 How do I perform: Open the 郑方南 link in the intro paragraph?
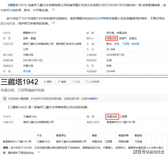tap(11, 10)
